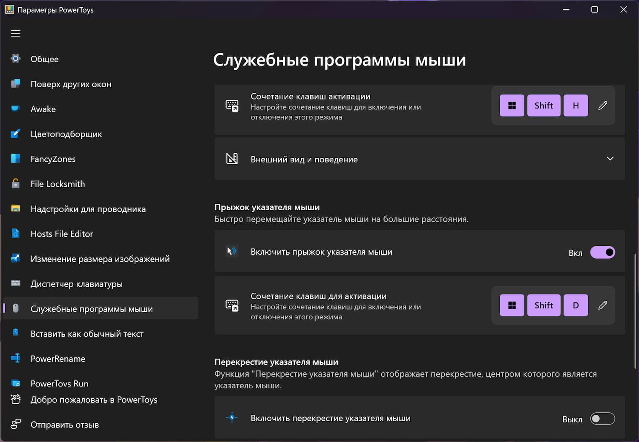Click the gear icon for Общее
The image size is (639, 442).
16,59
